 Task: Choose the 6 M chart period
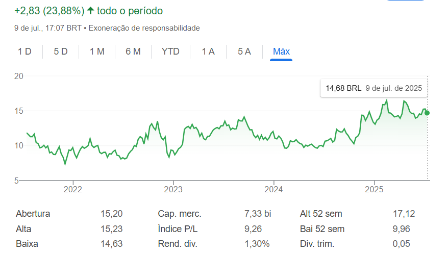133,52
